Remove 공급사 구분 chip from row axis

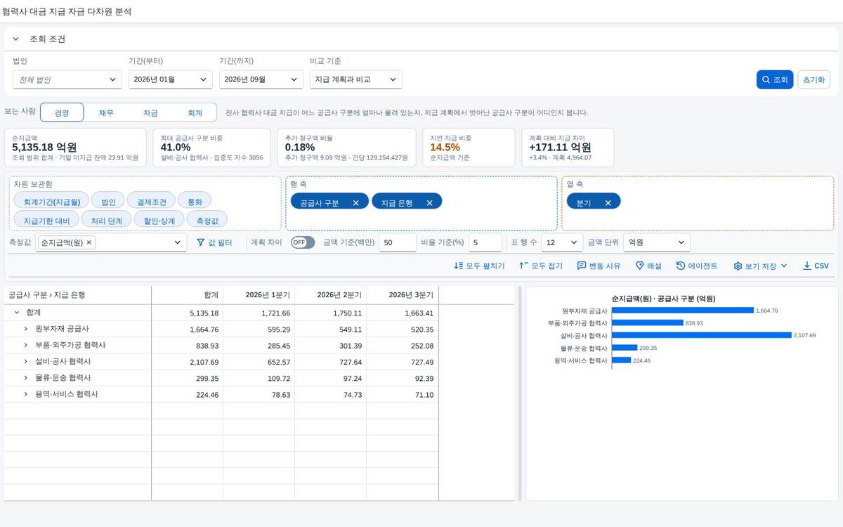point(355,202)
